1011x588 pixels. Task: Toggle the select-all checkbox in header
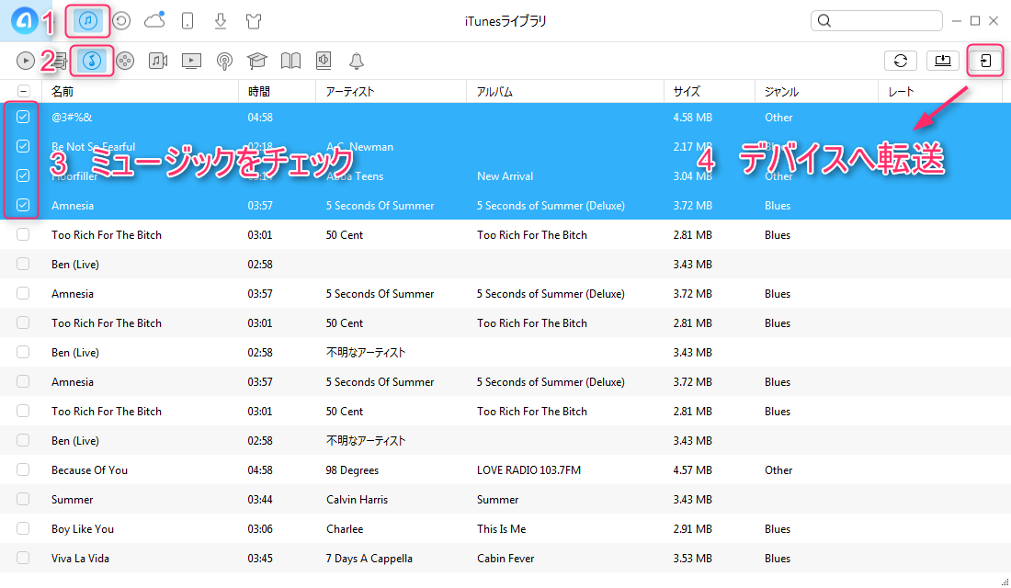tap(23, 91)
